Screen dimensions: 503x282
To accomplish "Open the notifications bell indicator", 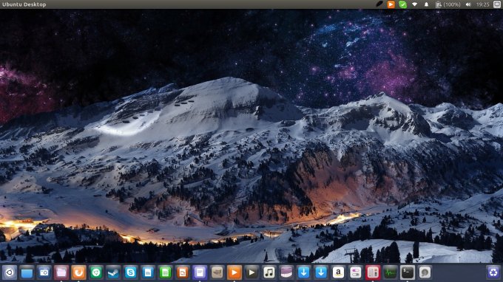I will tap(426, 4).
